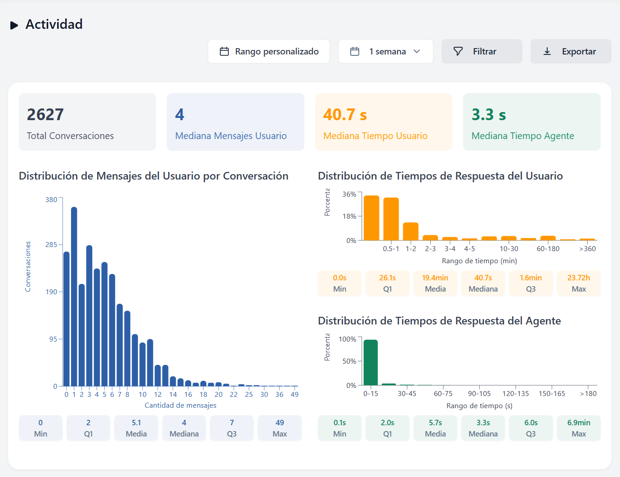Viewport: 620px width, 477px height.
Task: Click the blue Q3 value 7 chip
Action: coord(232,428)
